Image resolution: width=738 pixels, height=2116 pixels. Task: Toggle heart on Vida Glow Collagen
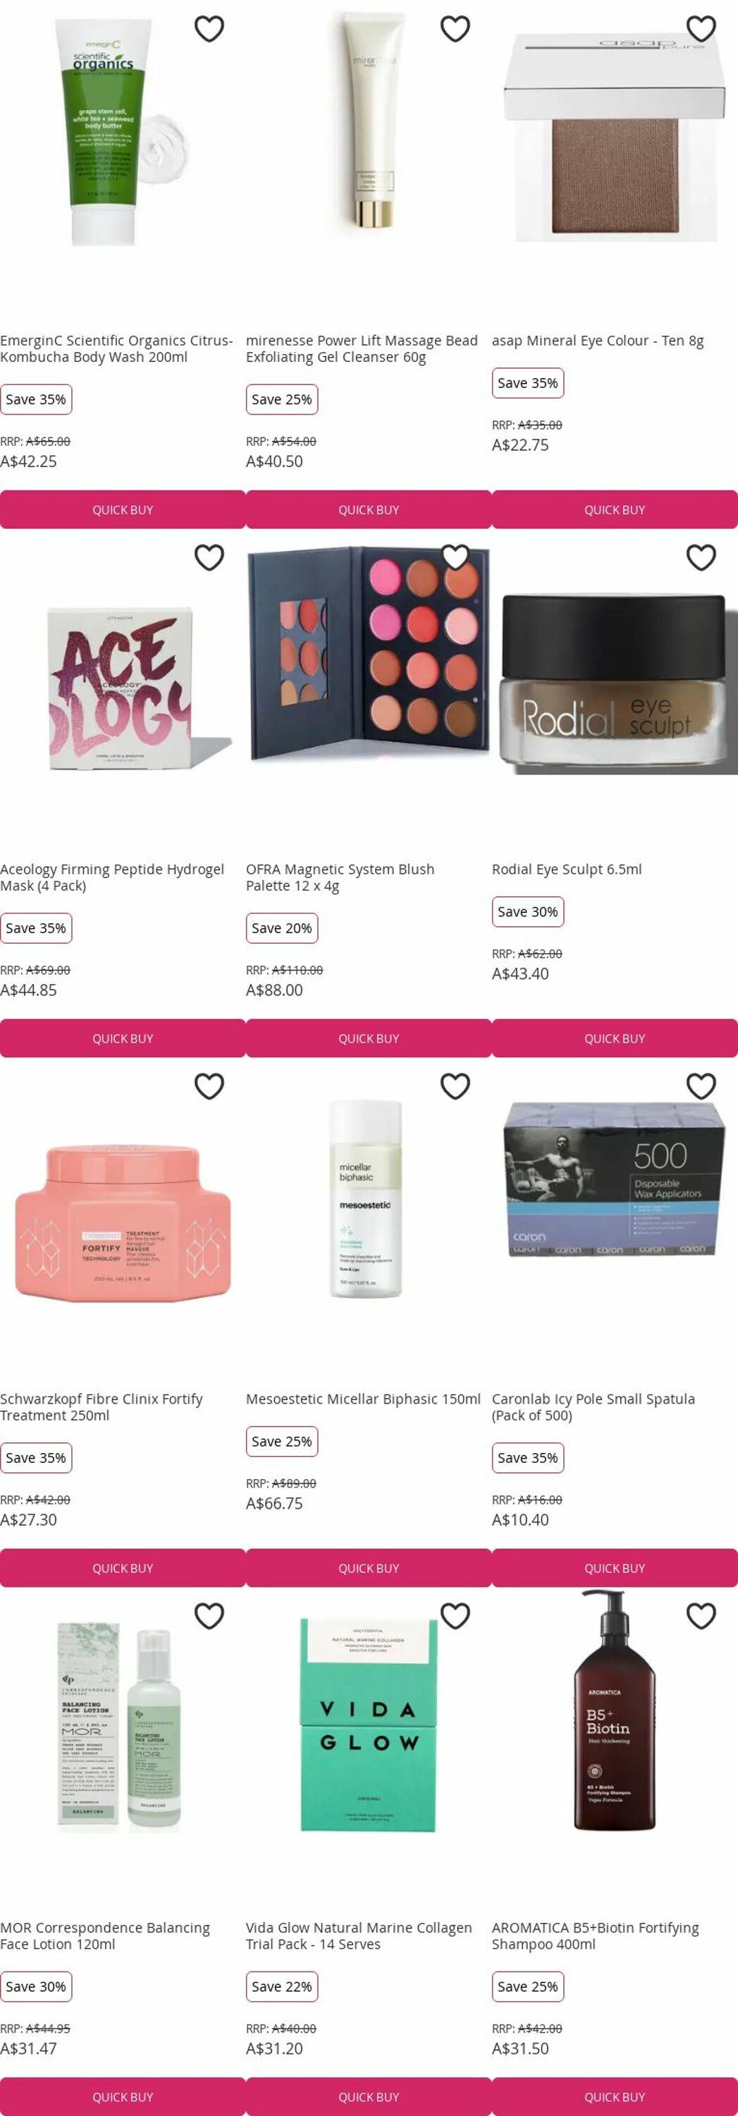click(455, 1616)
